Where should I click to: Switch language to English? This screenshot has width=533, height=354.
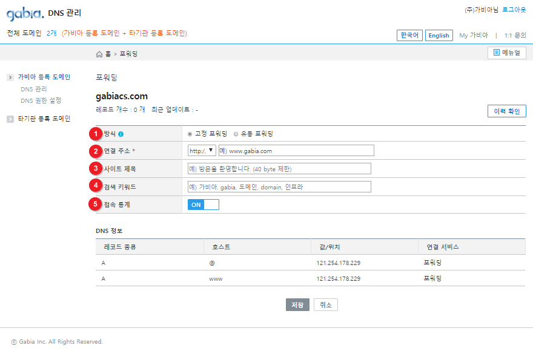tap(439, 35)
